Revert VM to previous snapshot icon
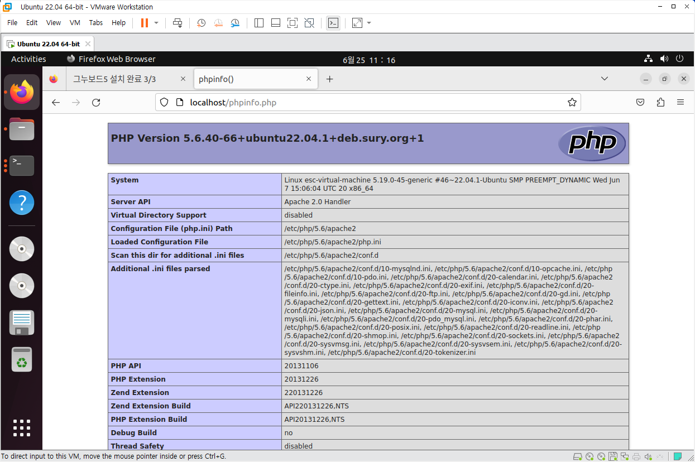 tap(218, 23)
